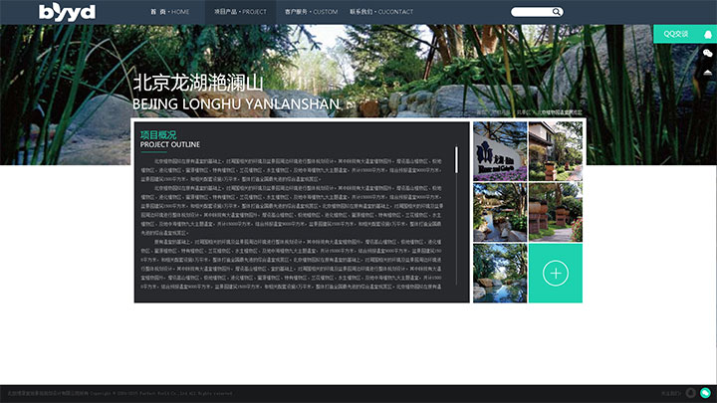Image resolution: width=717 pixels, height=403 pixels.
Task: Select the CUCONTACT navigation item
Action: click(x=381, y=12)
